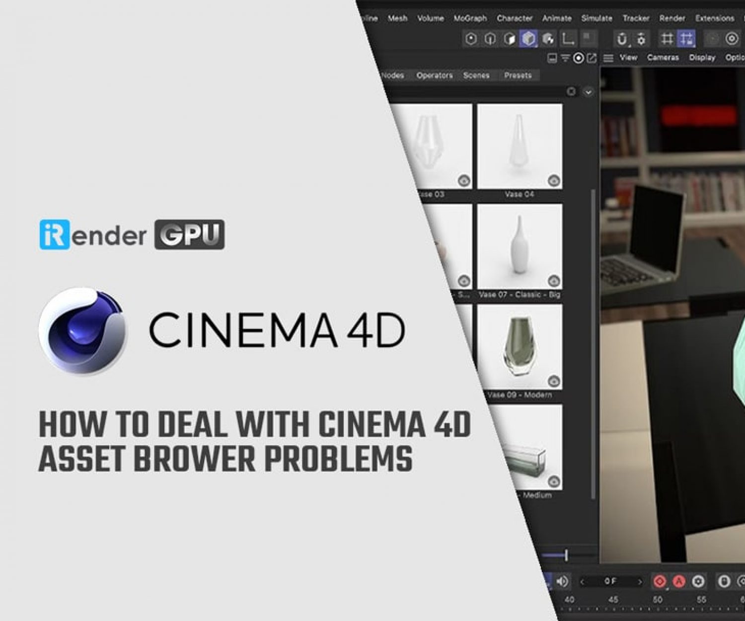Adjust thumbnail size slider below assets

pos(566,554)
